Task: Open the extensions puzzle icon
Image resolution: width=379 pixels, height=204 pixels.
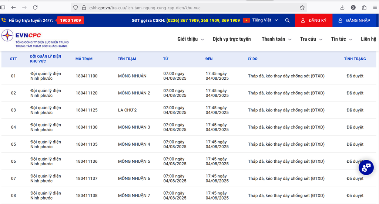Action: (x=364, y=7)
